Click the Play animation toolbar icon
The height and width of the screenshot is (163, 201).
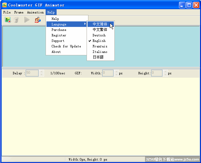27,20
